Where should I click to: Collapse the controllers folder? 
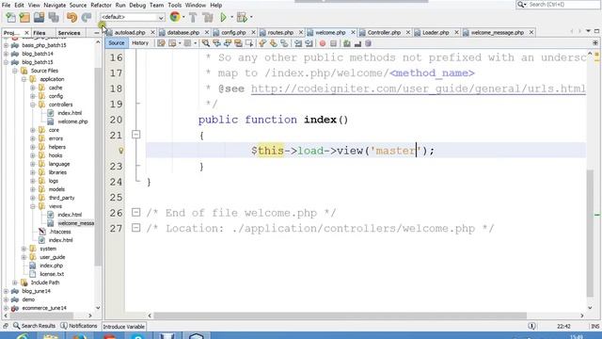(33, 105)
